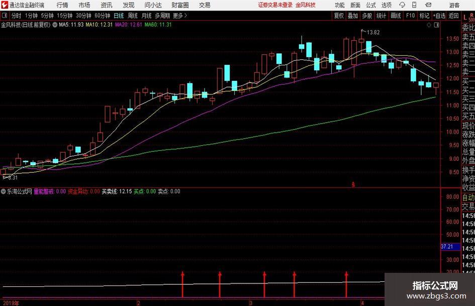Toggle the side panel icon at chart corner

pyautogui.click(x=436, y=25)
